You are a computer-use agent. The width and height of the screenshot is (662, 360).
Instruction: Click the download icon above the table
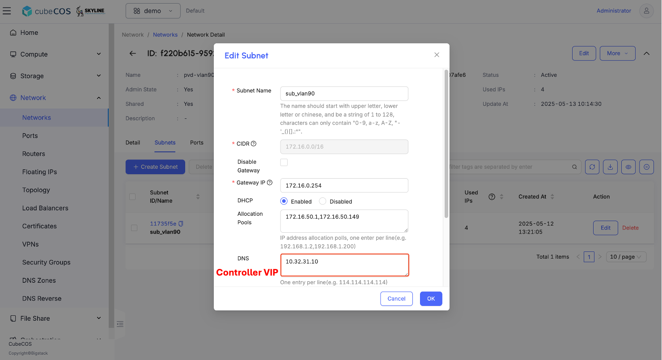click(x=610, y=167)
